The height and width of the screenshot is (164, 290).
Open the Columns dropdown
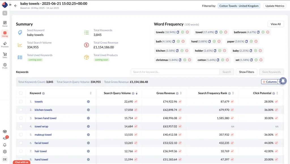click(270, 82)
